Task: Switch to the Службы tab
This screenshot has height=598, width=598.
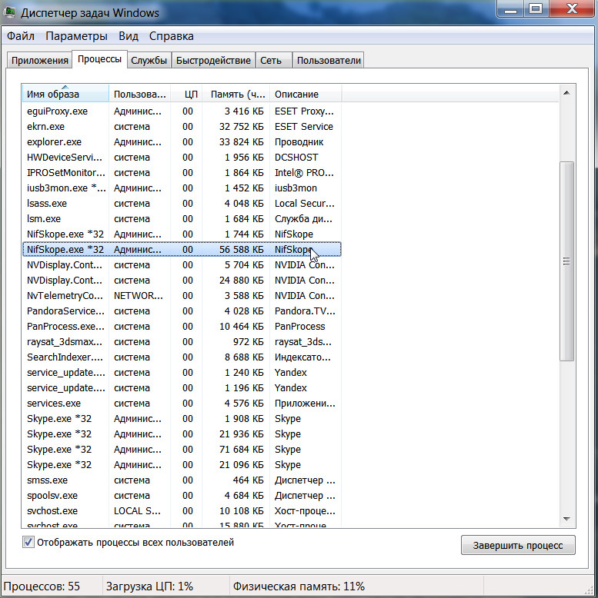Action: click(x=149, y=61)
